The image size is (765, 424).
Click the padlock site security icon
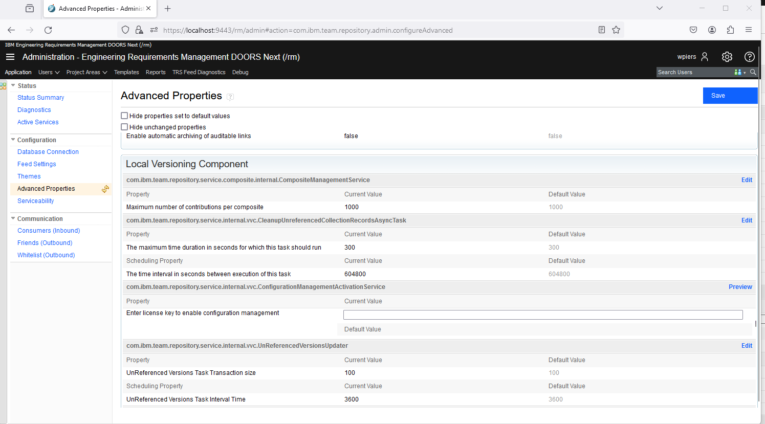pos(139,30)
